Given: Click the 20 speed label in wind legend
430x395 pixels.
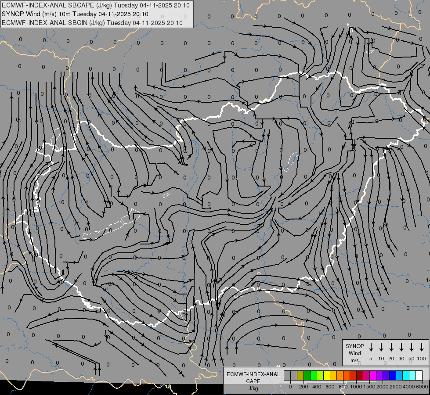Looking at the screenshot, I should pos(391,359).
